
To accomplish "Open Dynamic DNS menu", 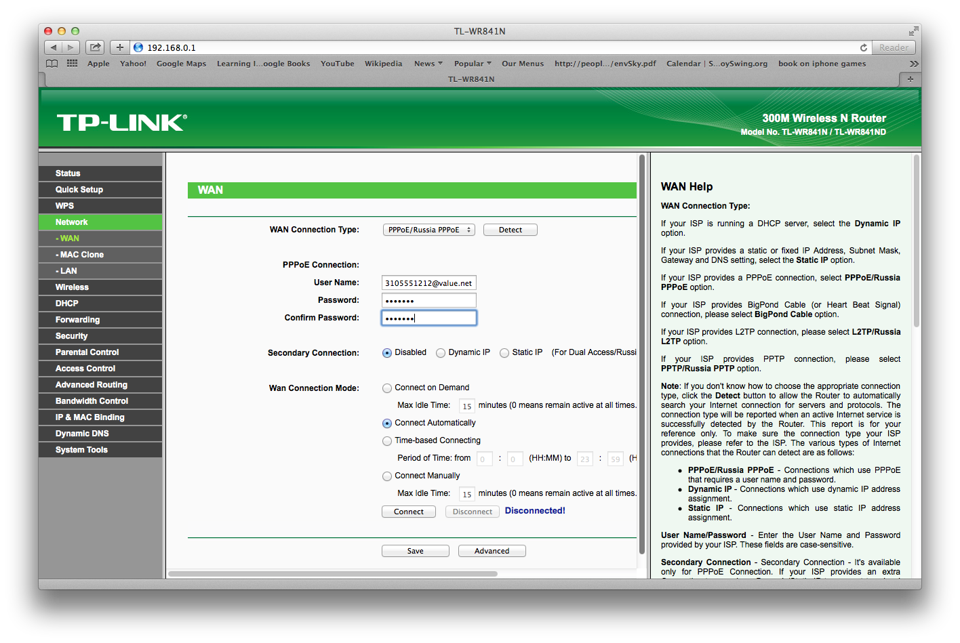I will (100, 434).
